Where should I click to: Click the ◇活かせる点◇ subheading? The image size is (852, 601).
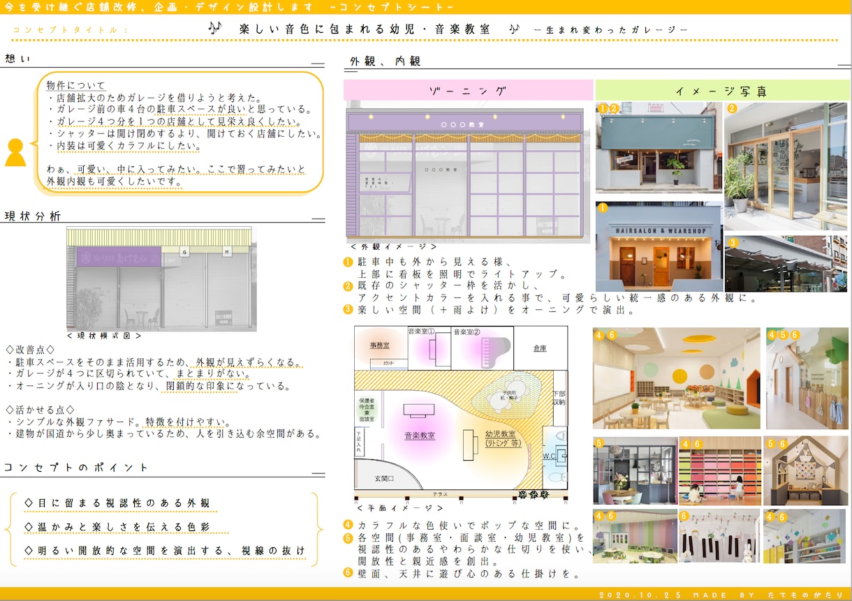(41, 410)
